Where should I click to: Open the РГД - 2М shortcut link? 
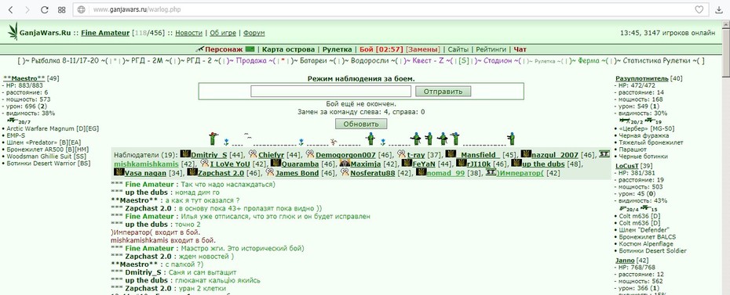tap(147, 61)
